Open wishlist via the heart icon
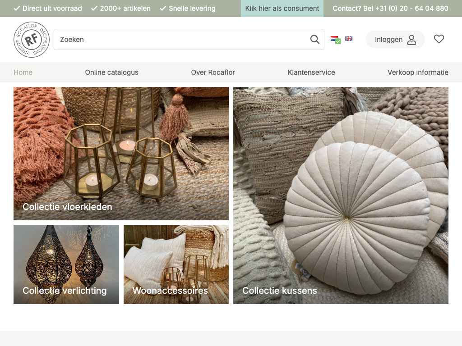 [439, 39]
